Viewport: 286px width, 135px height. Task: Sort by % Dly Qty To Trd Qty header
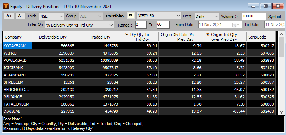tap(139, 37)
